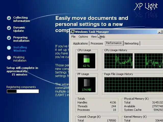Click the CPU Usage meter showing 62 %

tap(86, 61)
